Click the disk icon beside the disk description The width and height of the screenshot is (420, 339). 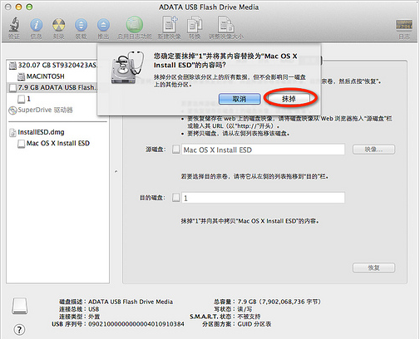(19, 306)
